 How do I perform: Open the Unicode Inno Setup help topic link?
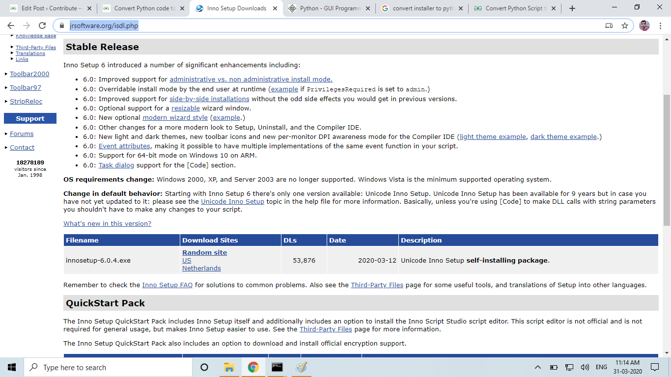tap(232, 202)
